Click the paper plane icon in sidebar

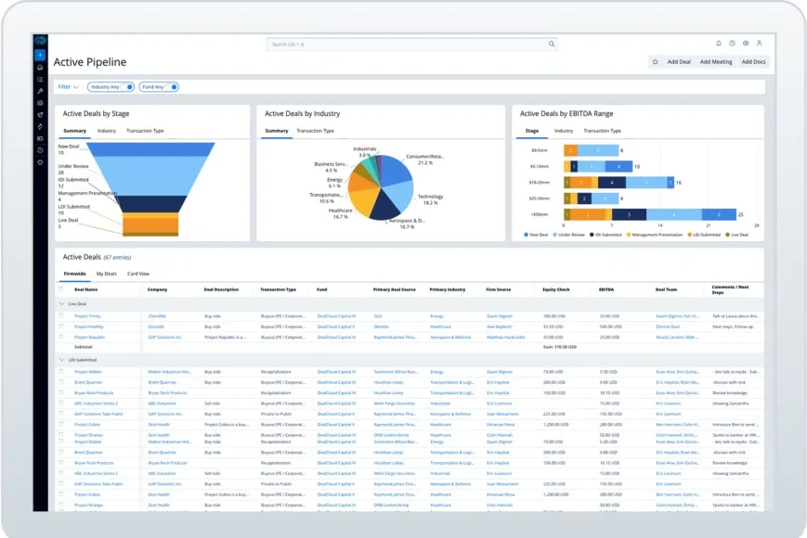(40, 115)
